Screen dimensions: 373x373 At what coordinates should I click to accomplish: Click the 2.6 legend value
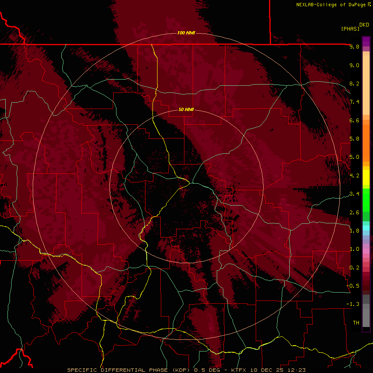coord(354,213)
